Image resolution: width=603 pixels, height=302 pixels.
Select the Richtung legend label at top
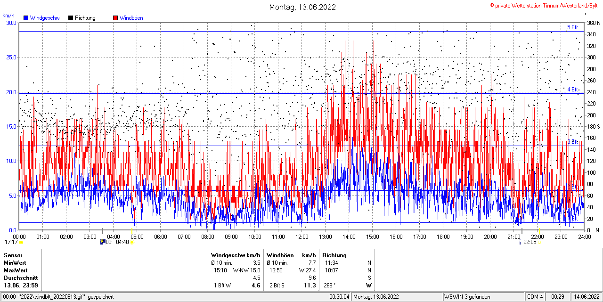pyautogui.click(x=85, y=18)
